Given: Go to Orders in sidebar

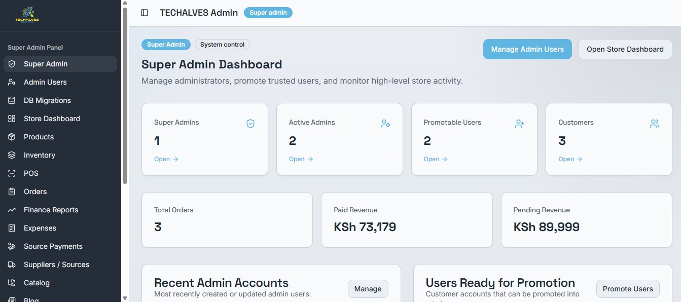Looking at the screenshot, I should (x=60, y=192).
